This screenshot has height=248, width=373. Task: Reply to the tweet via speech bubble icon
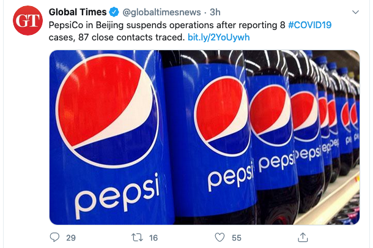coord(55,237)
